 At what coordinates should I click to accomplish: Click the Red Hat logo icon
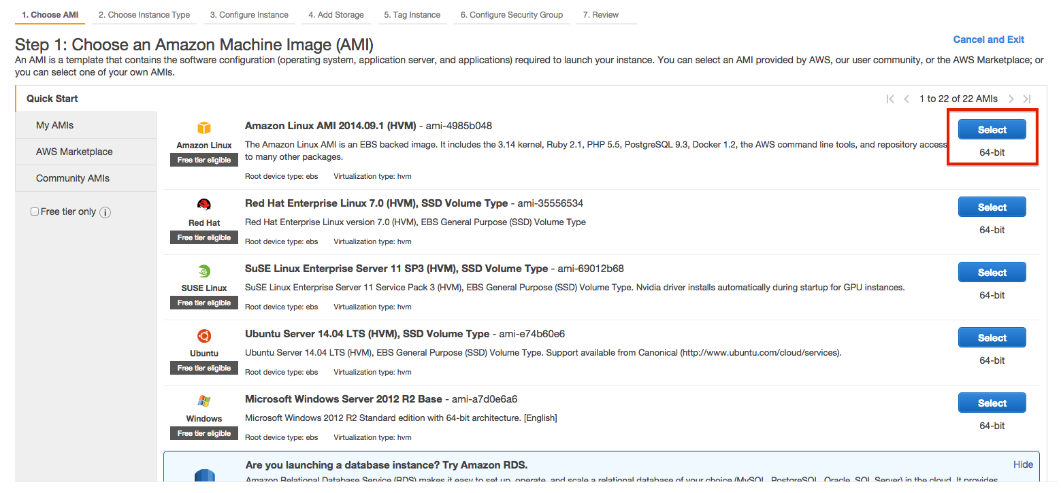[204, 205]
